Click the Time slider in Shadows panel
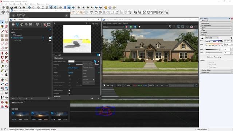 214,40
